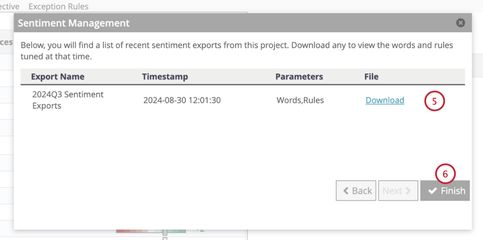
Task: Click the left chevron icon on Back
Action: coord(345,191)
